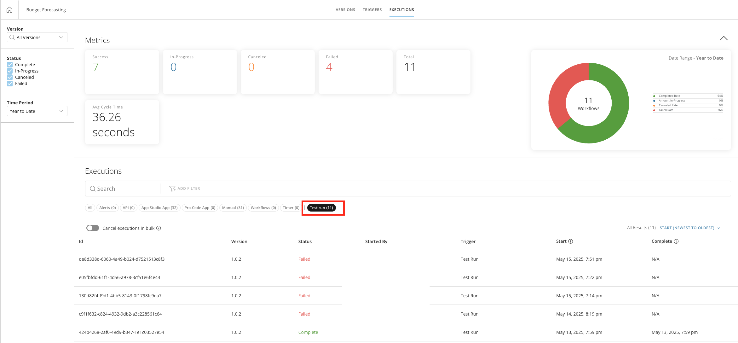This screenshot has width=738, height=343.
Task: Switch to the Triggers tab
Action: (x=372, y=10)
